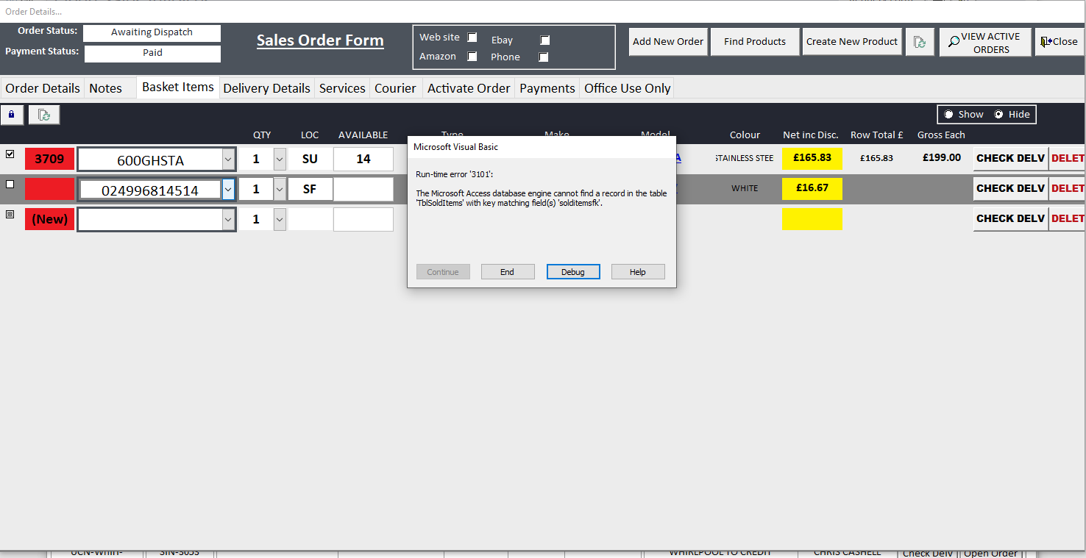Click the LOC field showing SF

pos(310,190)
